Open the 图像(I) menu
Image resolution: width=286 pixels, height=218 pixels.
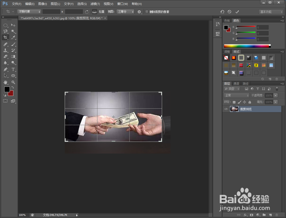(x=43, y=4)
